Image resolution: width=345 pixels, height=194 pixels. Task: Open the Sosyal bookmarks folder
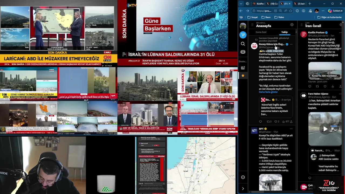(x=253, y=17)
